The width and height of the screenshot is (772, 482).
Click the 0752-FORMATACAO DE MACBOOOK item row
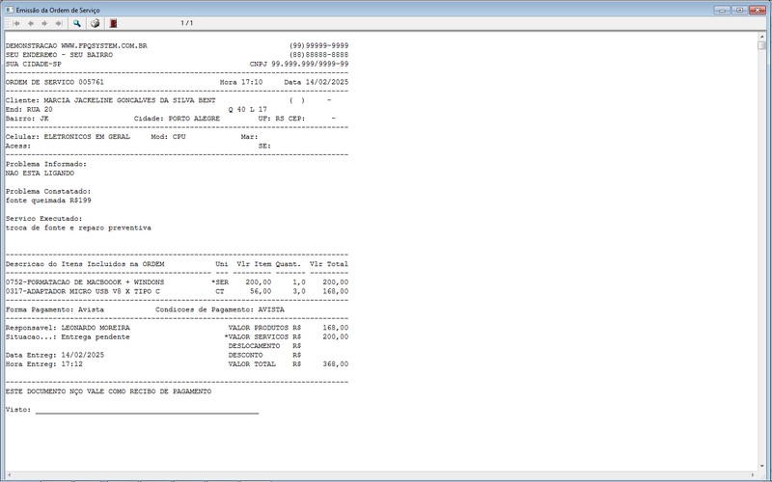pos(85,281)
